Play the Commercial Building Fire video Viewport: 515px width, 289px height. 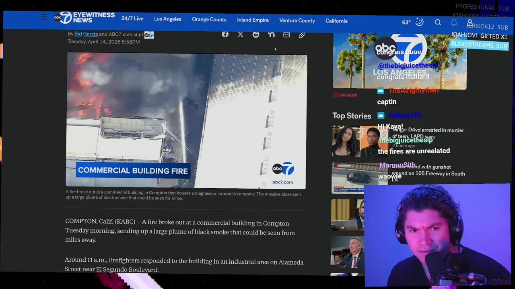(186, 120)
